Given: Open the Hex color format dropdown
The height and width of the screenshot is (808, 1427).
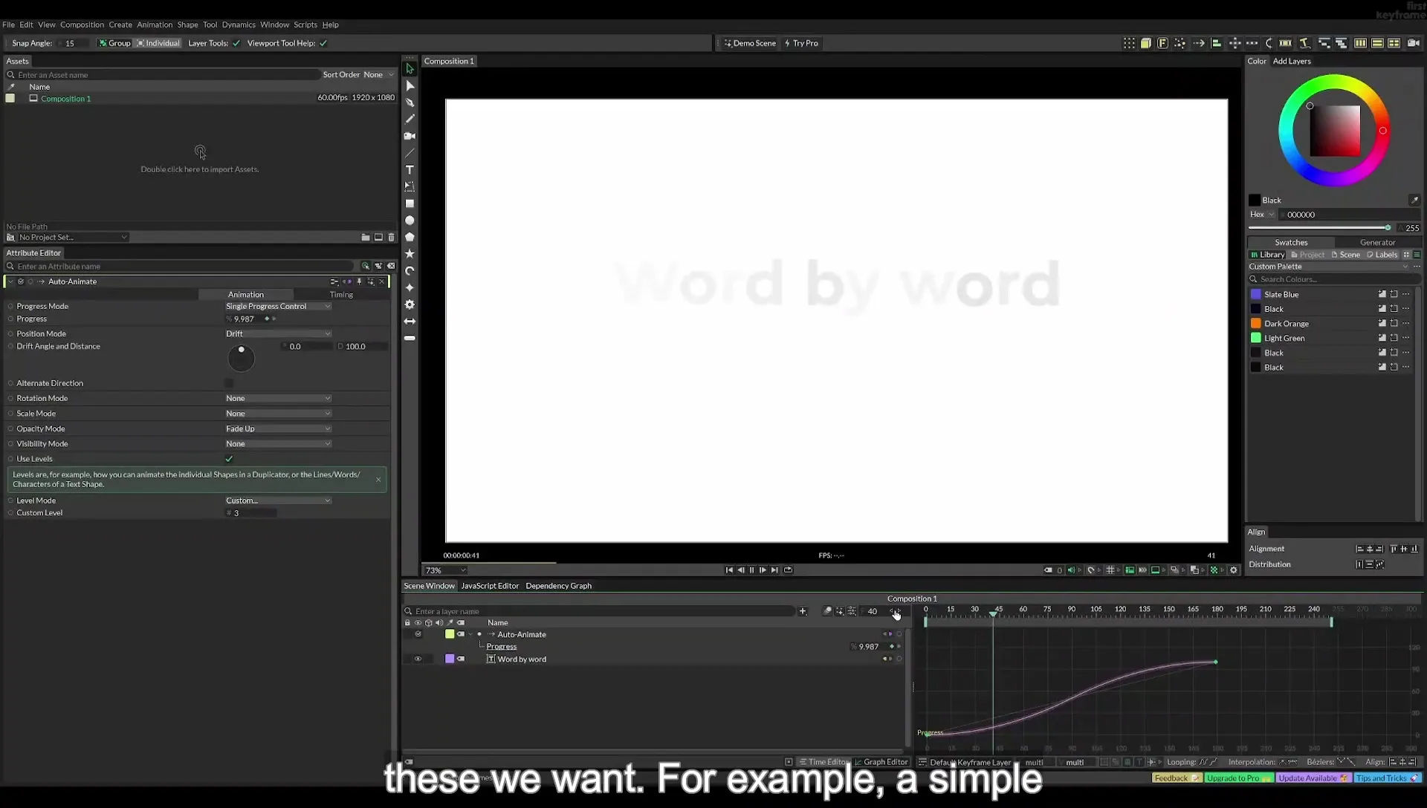Looking at the screenshot, I should point(1262,215).
